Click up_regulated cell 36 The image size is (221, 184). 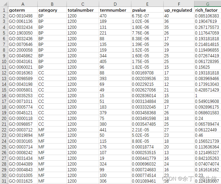tap(179, 21)
